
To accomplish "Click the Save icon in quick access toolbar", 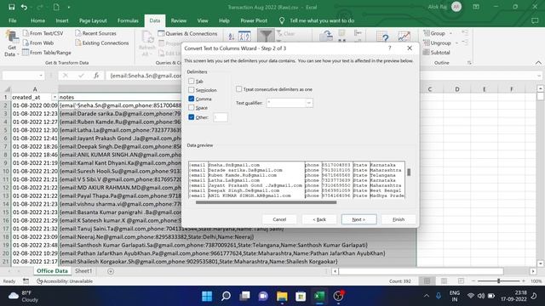I will coord(11,7).
